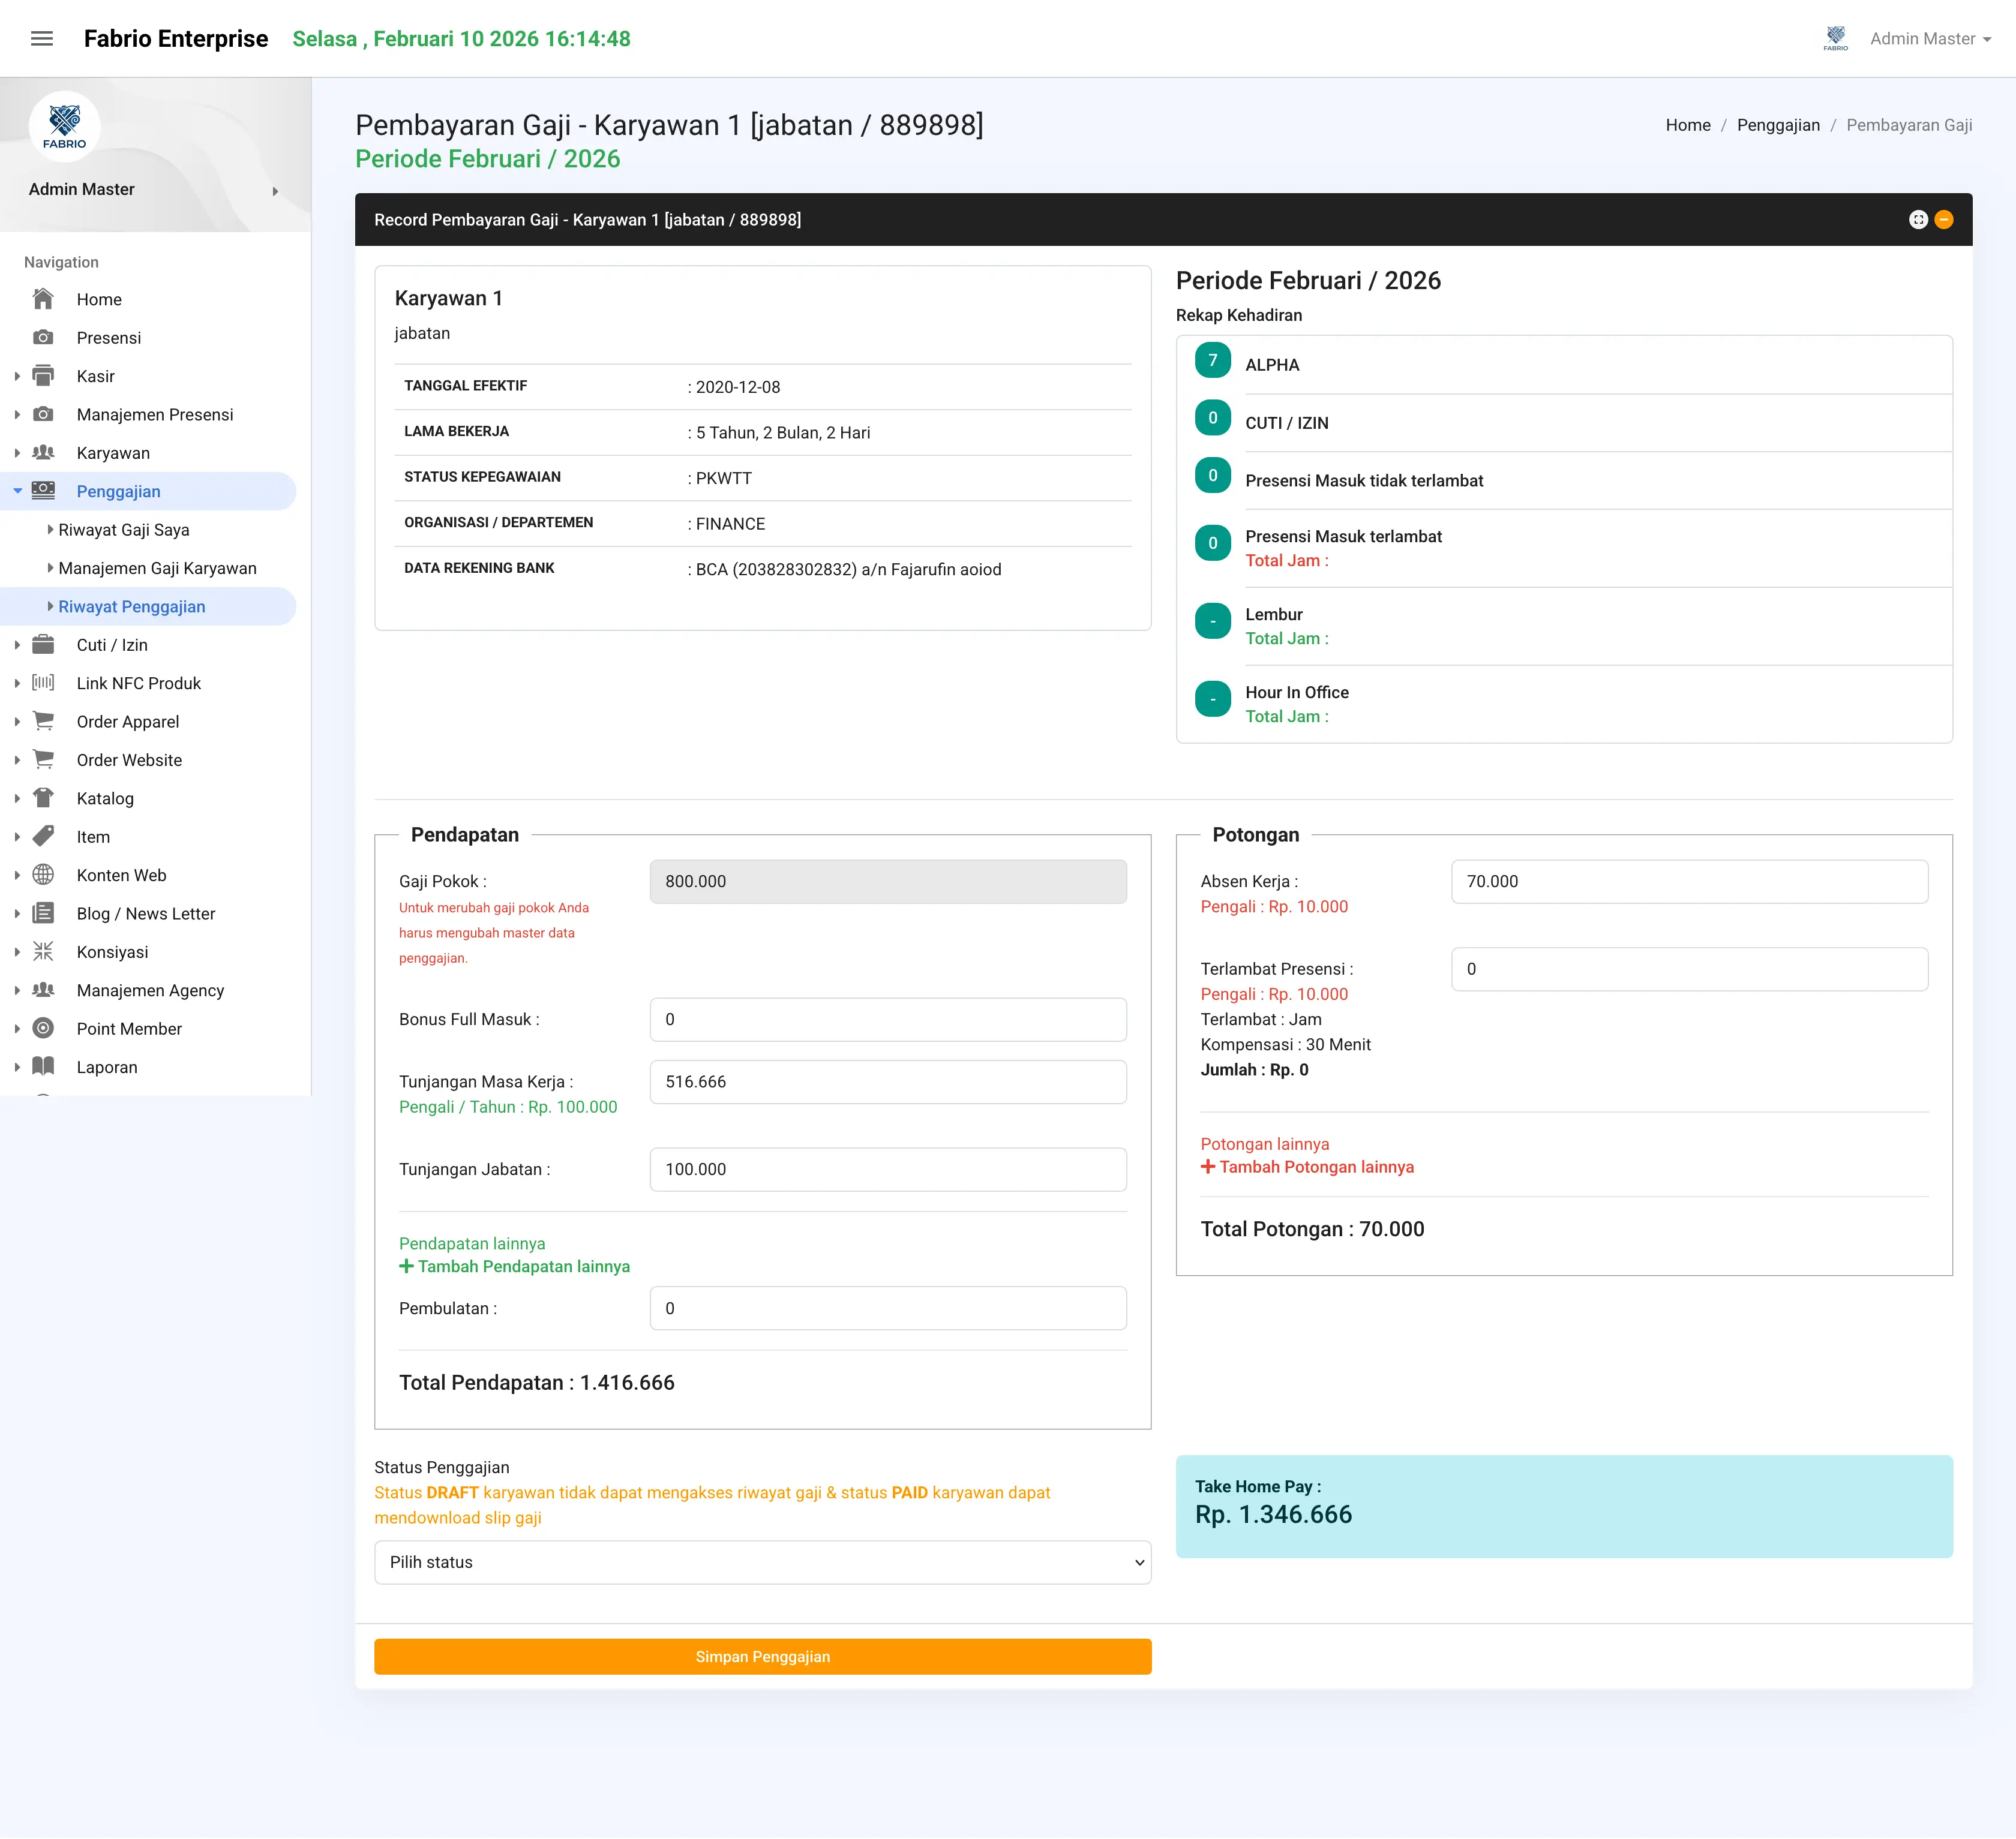Click the Terlambat Presensi input field
Image resolution: width=2016 pixels, height=1839 pixels.
(1690, 969)
